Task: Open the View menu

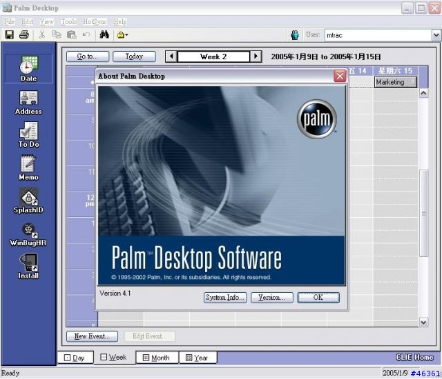Action: pos(46,21)
